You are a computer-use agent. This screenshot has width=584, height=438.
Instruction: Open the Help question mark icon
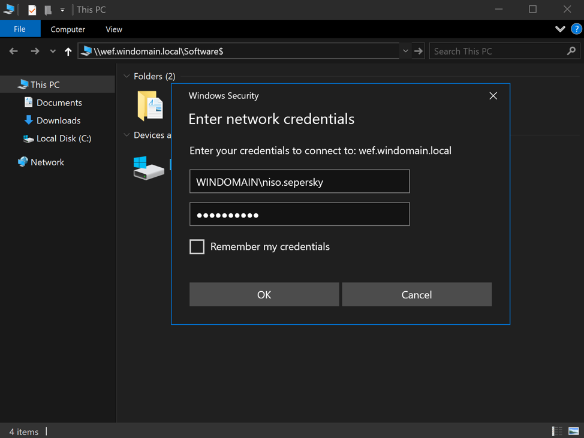point(576,29)
